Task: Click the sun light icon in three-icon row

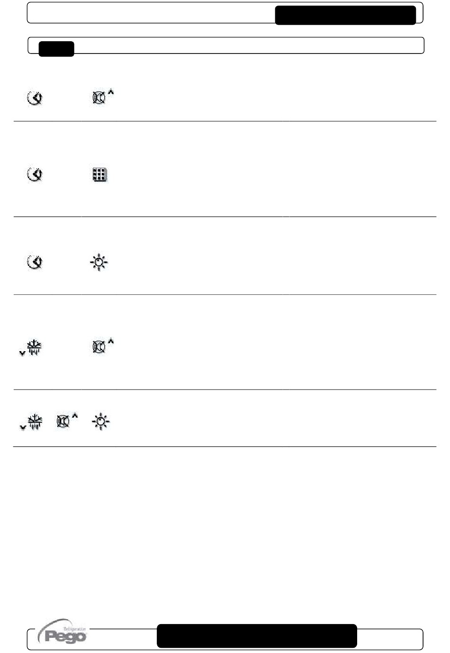Action: pyautogui.click(x=100, y=422)
